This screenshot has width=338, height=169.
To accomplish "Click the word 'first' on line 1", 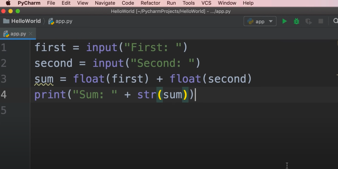I will point(50,47).
